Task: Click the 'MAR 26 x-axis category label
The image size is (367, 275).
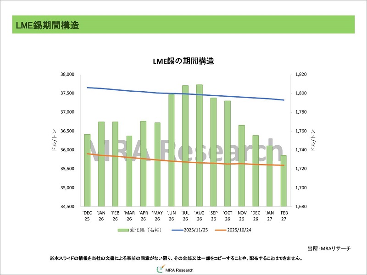Action: [129, 215]
